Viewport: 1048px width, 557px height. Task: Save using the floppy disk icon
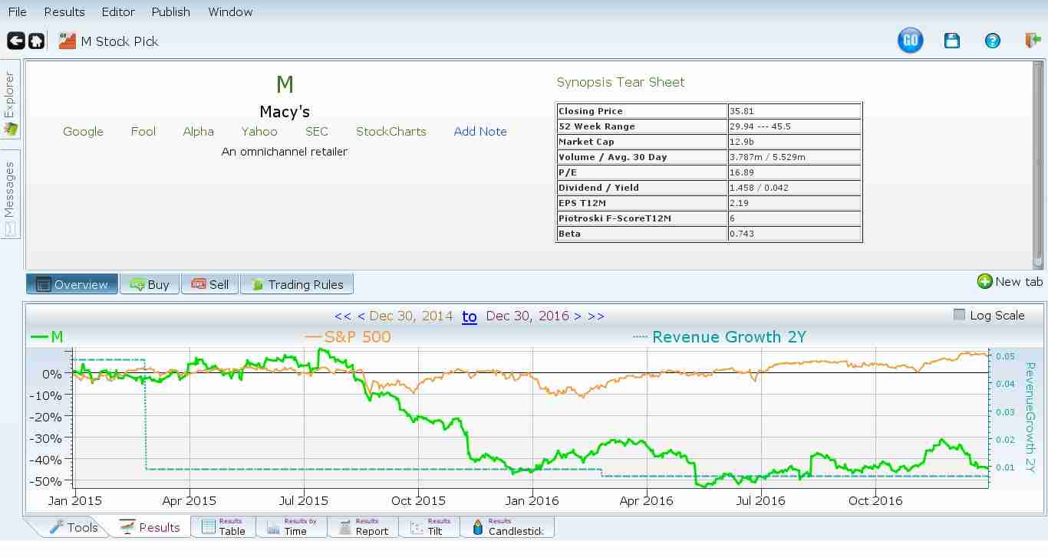coord(952,41)
